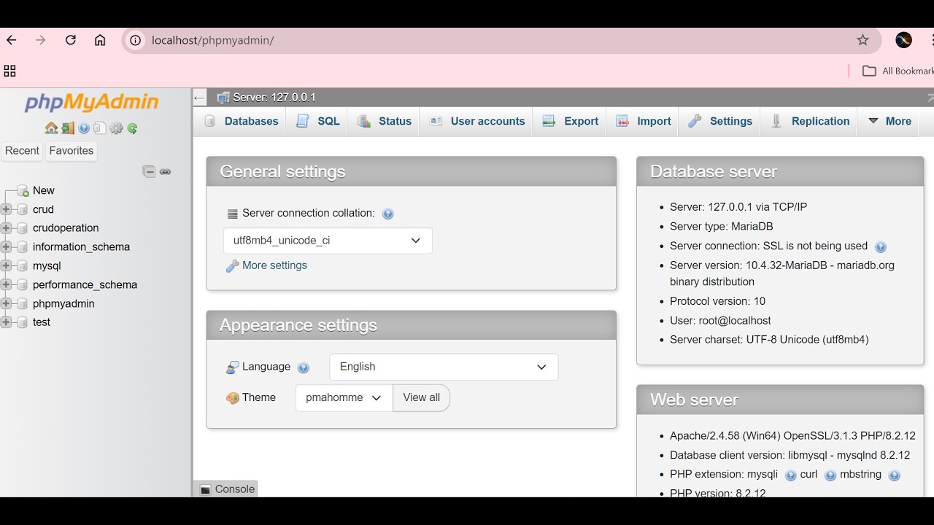Expand the crudoperation database node
This screenshot has height=525, width=934.
coord(7,228)
